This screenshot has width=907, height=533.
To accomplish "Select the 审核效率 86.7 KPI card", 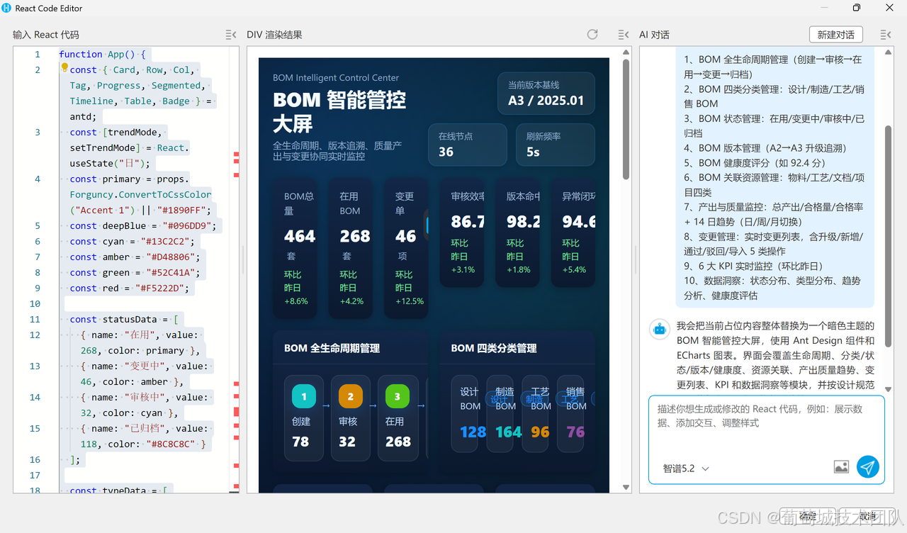I will pos(462,232).
